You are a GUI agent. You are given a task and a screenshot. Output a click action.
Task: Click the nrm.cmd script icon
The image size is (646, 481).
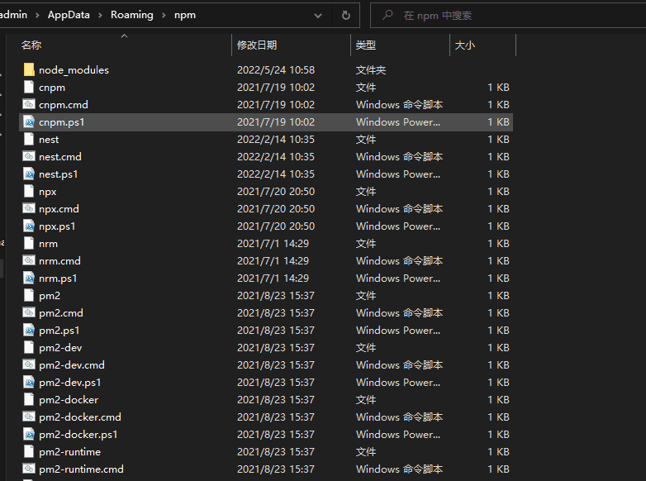click(x=29, y=260)
